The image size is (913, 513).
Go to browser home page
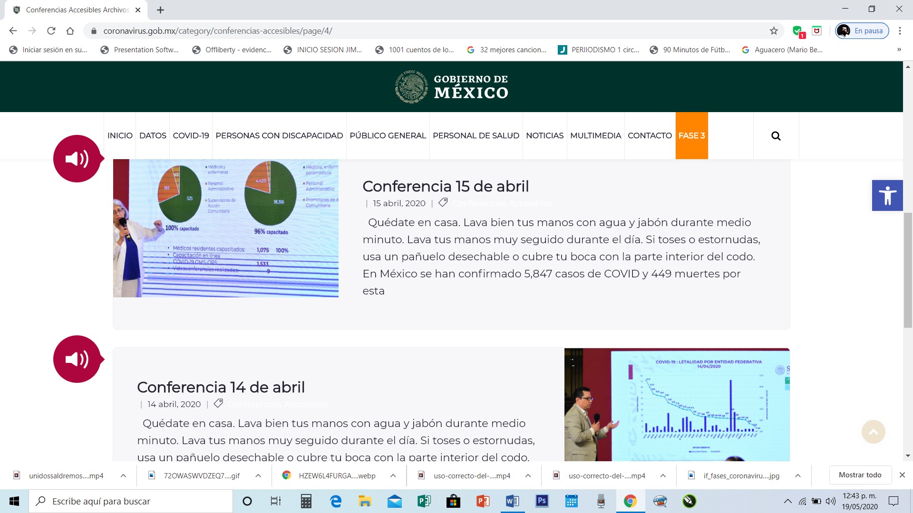70,31
